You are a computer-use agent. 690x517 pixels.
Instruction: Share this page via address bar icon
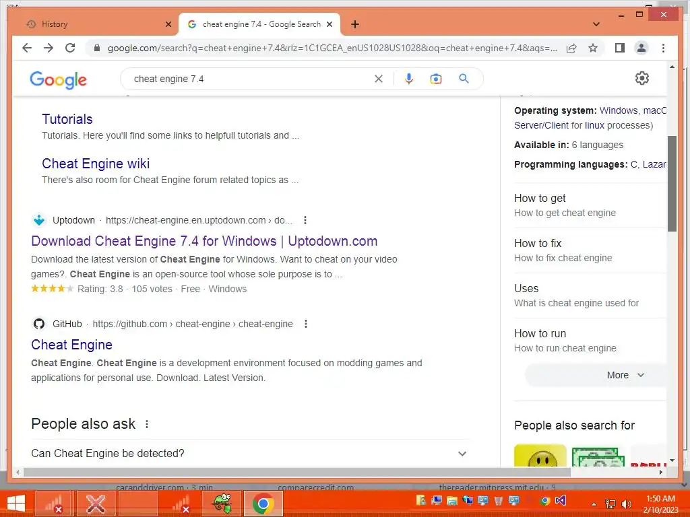pyautogui.click(x=571, y=48)
